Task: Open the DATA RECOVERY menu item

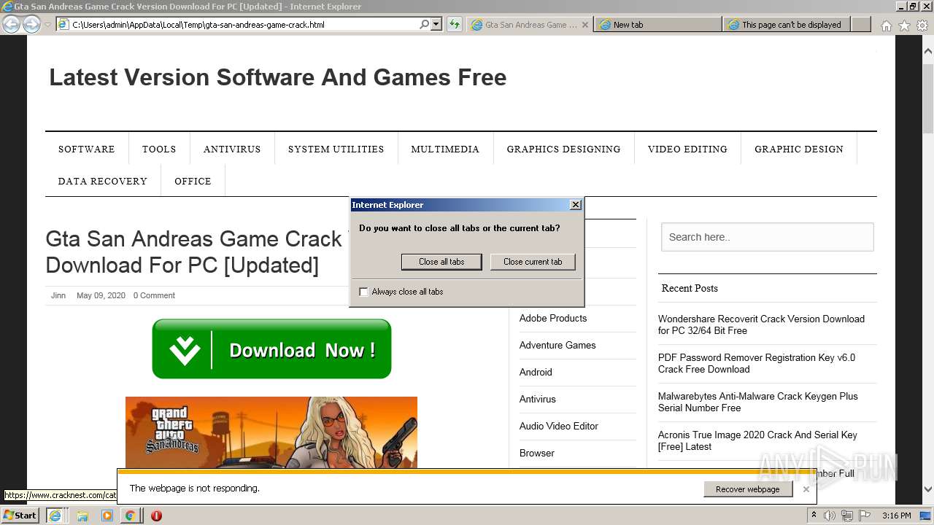Action: click(103, 181)
